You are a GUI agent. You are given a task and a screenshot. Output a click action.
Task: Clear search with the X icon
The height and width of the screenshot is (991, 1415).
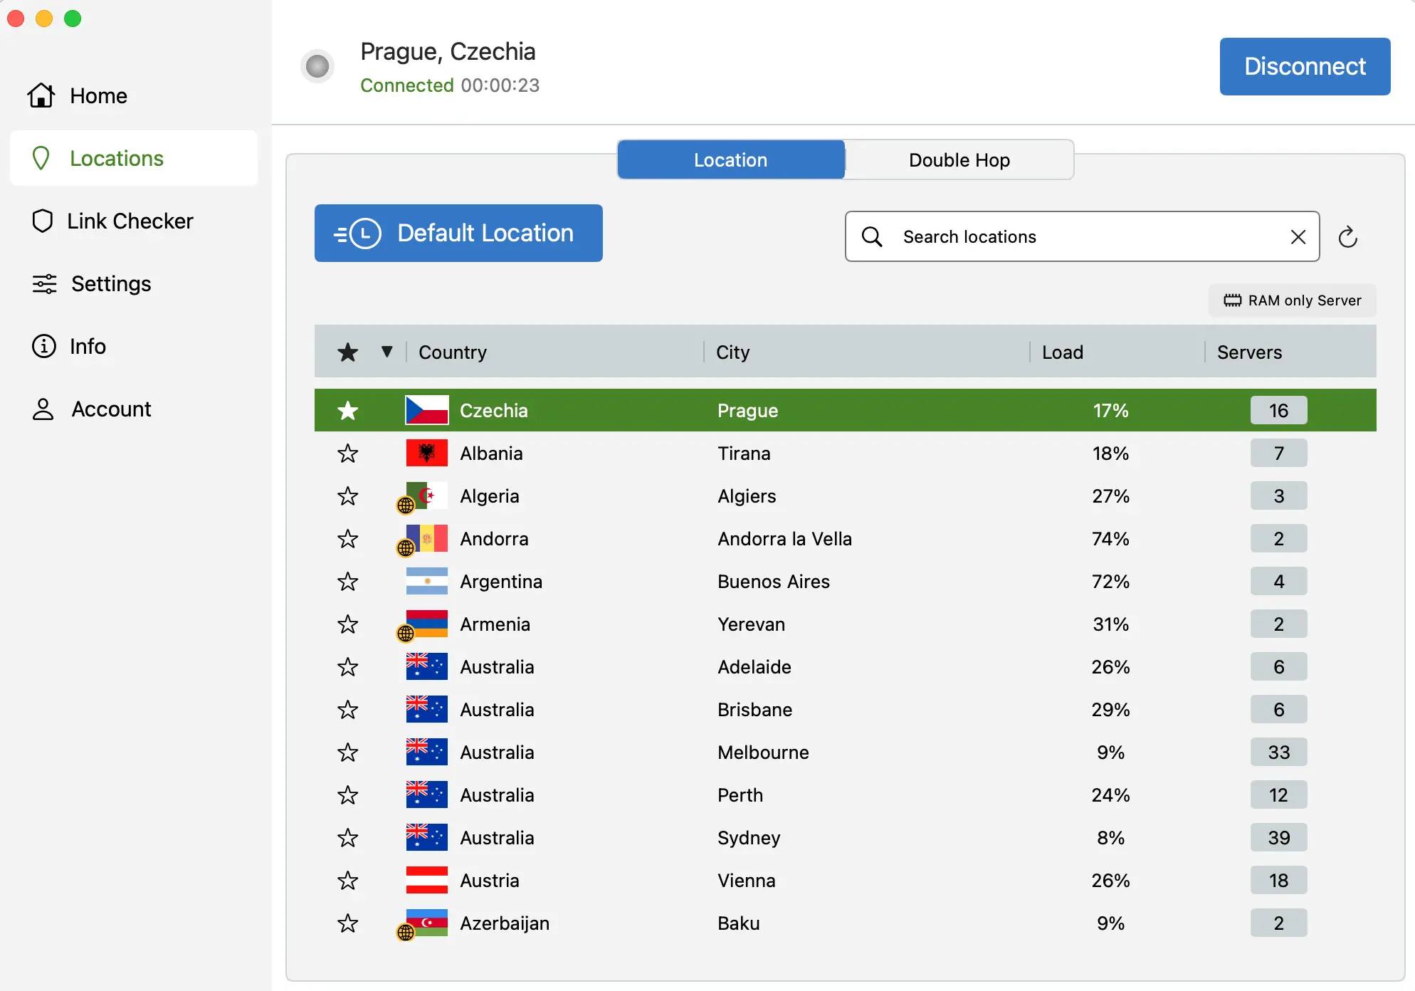(1298, 237)
